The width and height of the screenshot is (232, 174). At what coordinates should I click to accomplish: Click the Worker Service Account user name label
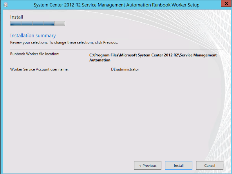39,69
